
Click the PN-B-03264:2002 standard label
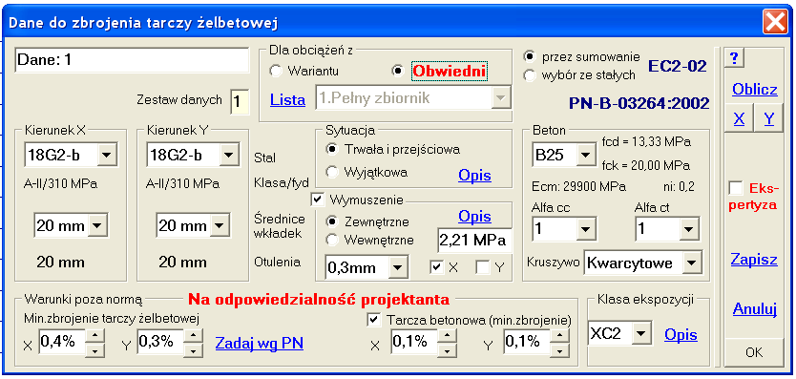pos(639,103)
